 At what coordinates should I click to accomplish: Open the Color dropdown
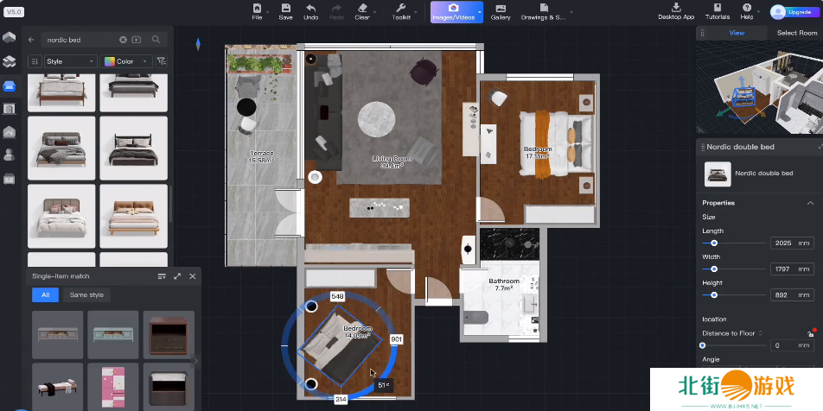[127, 61]
